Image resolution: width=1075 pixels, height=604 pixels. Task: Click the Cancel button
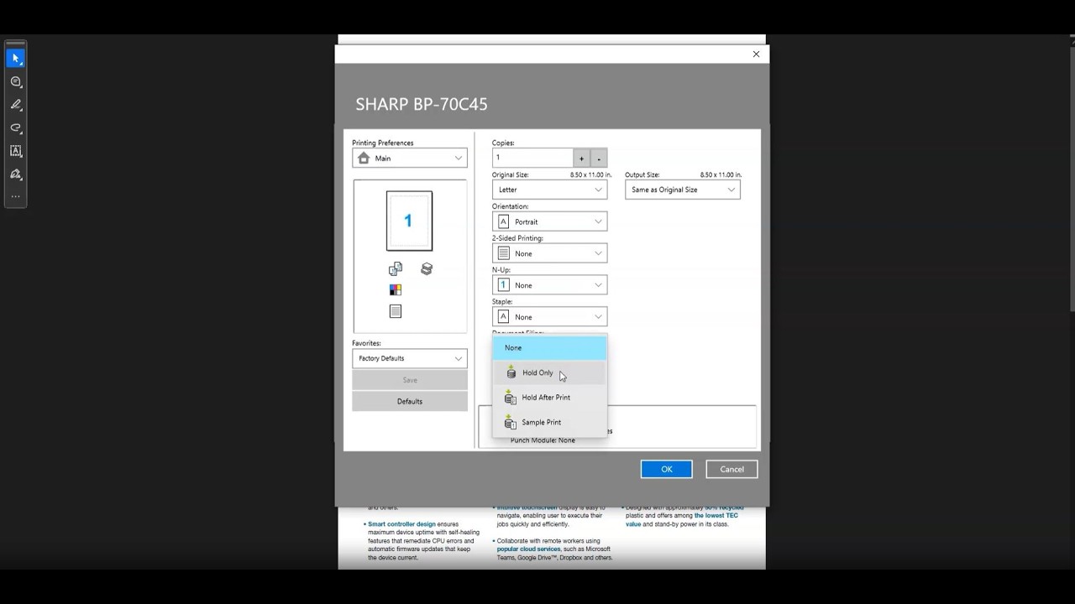point(732,469)
